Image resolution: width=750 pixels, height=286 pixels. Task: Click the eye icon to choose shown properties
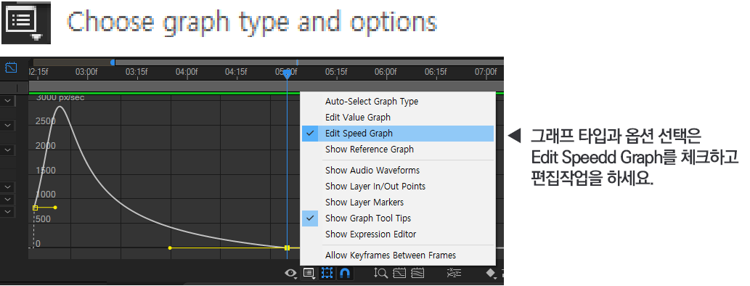[x=290, y=273]
